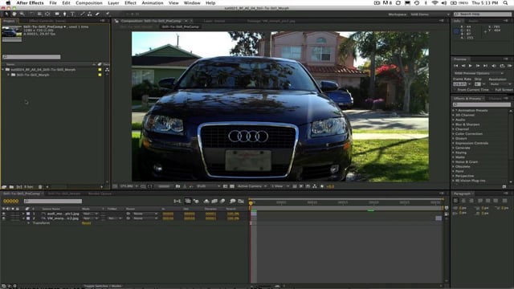The width and height of the screenshot is (514, 289).
Task: Mute audio in the Preview panel
Action: click(494, 66)
